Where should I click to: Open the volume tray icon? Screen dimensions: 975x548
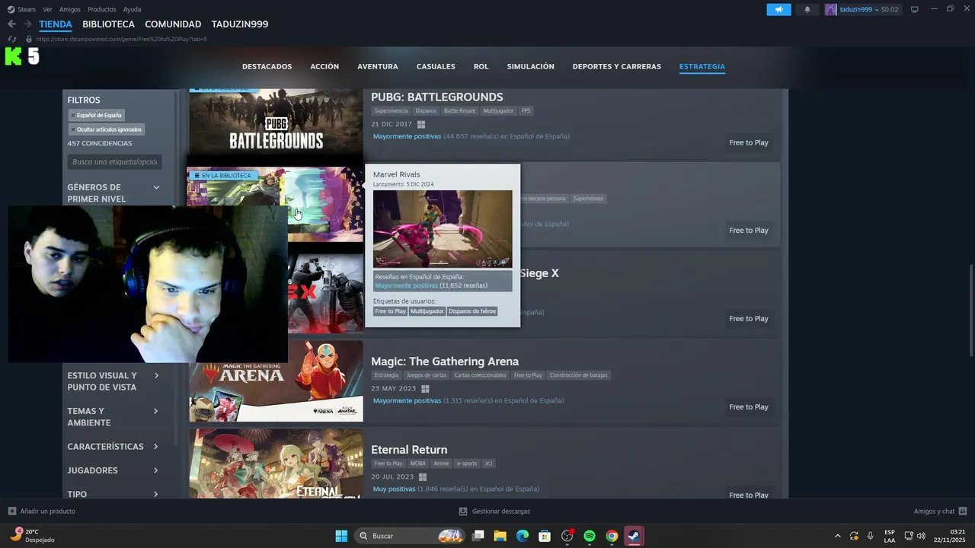click(x=922, y=536)
